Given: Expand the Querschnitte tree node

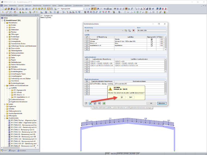Looking at the screenshot, I should 7,48.
